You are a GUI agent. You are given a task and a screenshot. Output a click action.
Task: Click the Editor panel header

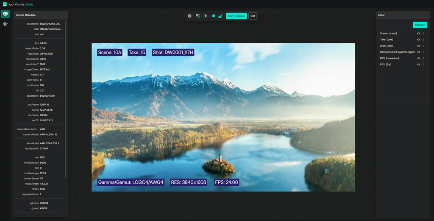403,15
